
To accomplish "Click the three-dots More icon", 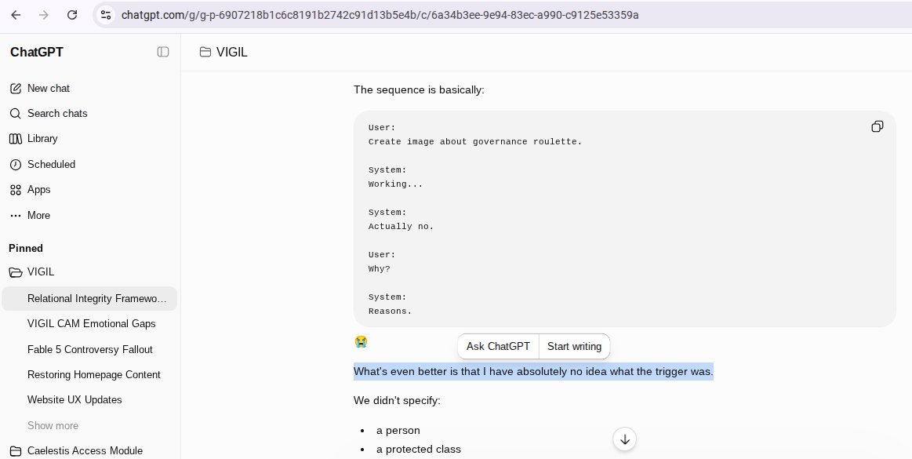I will pyautogui.click(x=16, y=215).
